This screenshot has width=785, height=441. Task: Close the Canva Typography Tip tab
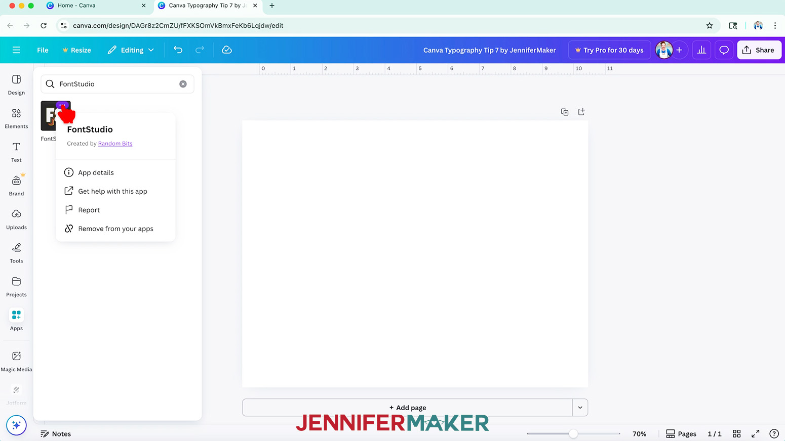tap(255, 6)
